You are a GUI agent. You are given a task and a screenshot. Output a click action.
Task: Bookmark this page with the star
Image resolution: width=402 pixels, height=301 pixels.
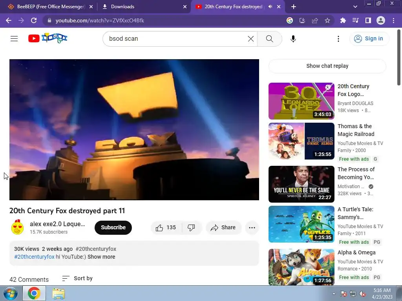pos(327,20)
